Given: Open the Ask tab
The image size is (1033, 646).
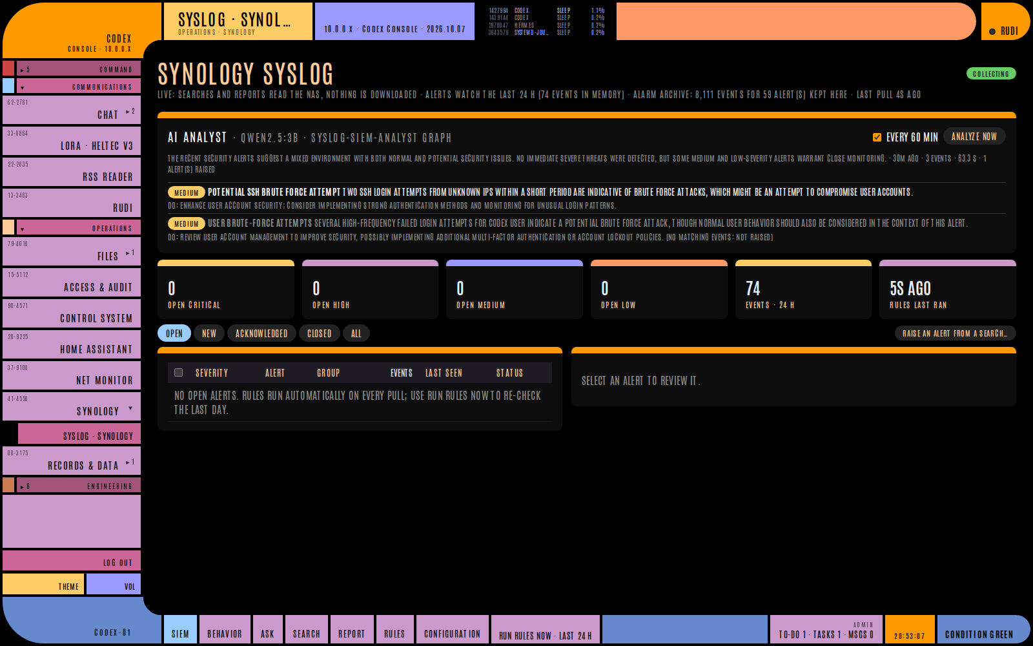Looking at the screenshot, I should 267,629.
